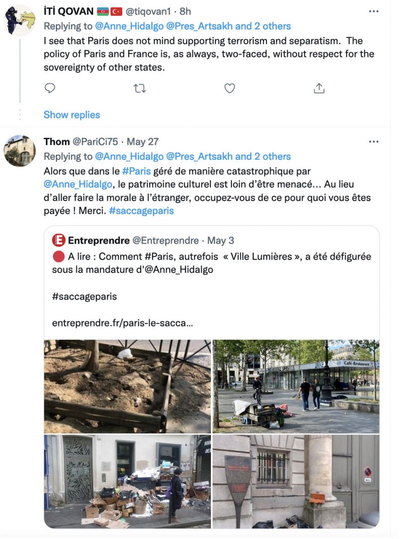Open more options on Thom's tweet
The width and height of the screenshot is (405, 539).
click(374, 142)
